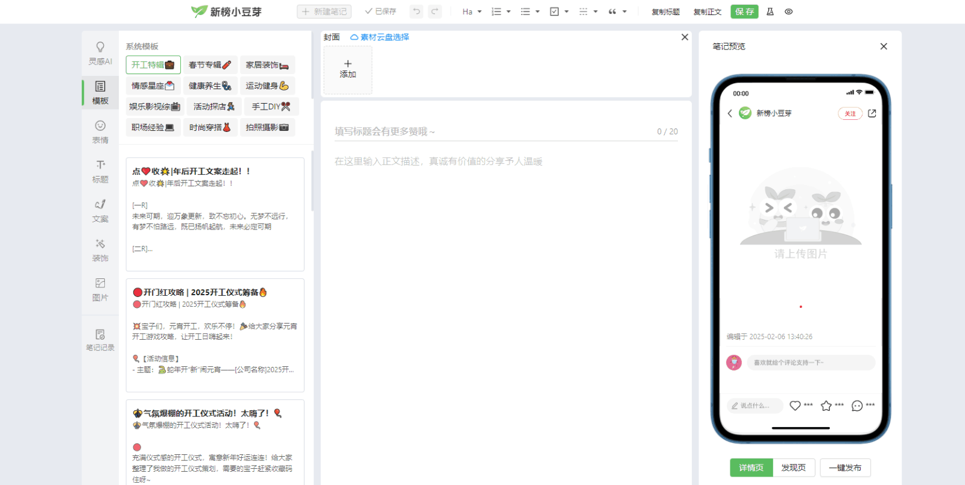Close the 封面 cover panel
Screen dimensions: 965x485
point(685,37)
